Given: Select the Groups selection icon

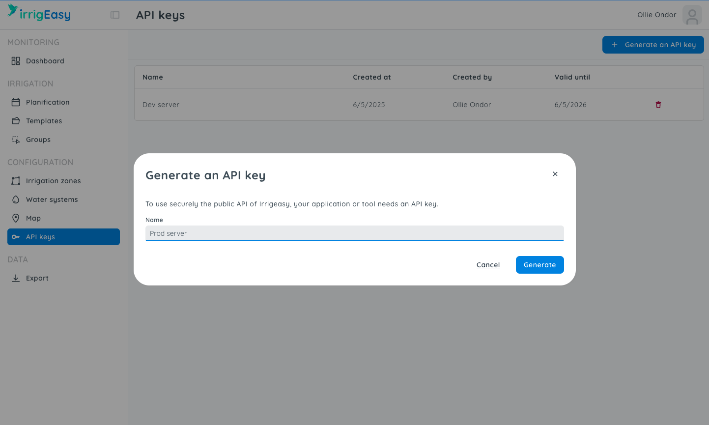Looking at the screenshot, I should 16,139.
